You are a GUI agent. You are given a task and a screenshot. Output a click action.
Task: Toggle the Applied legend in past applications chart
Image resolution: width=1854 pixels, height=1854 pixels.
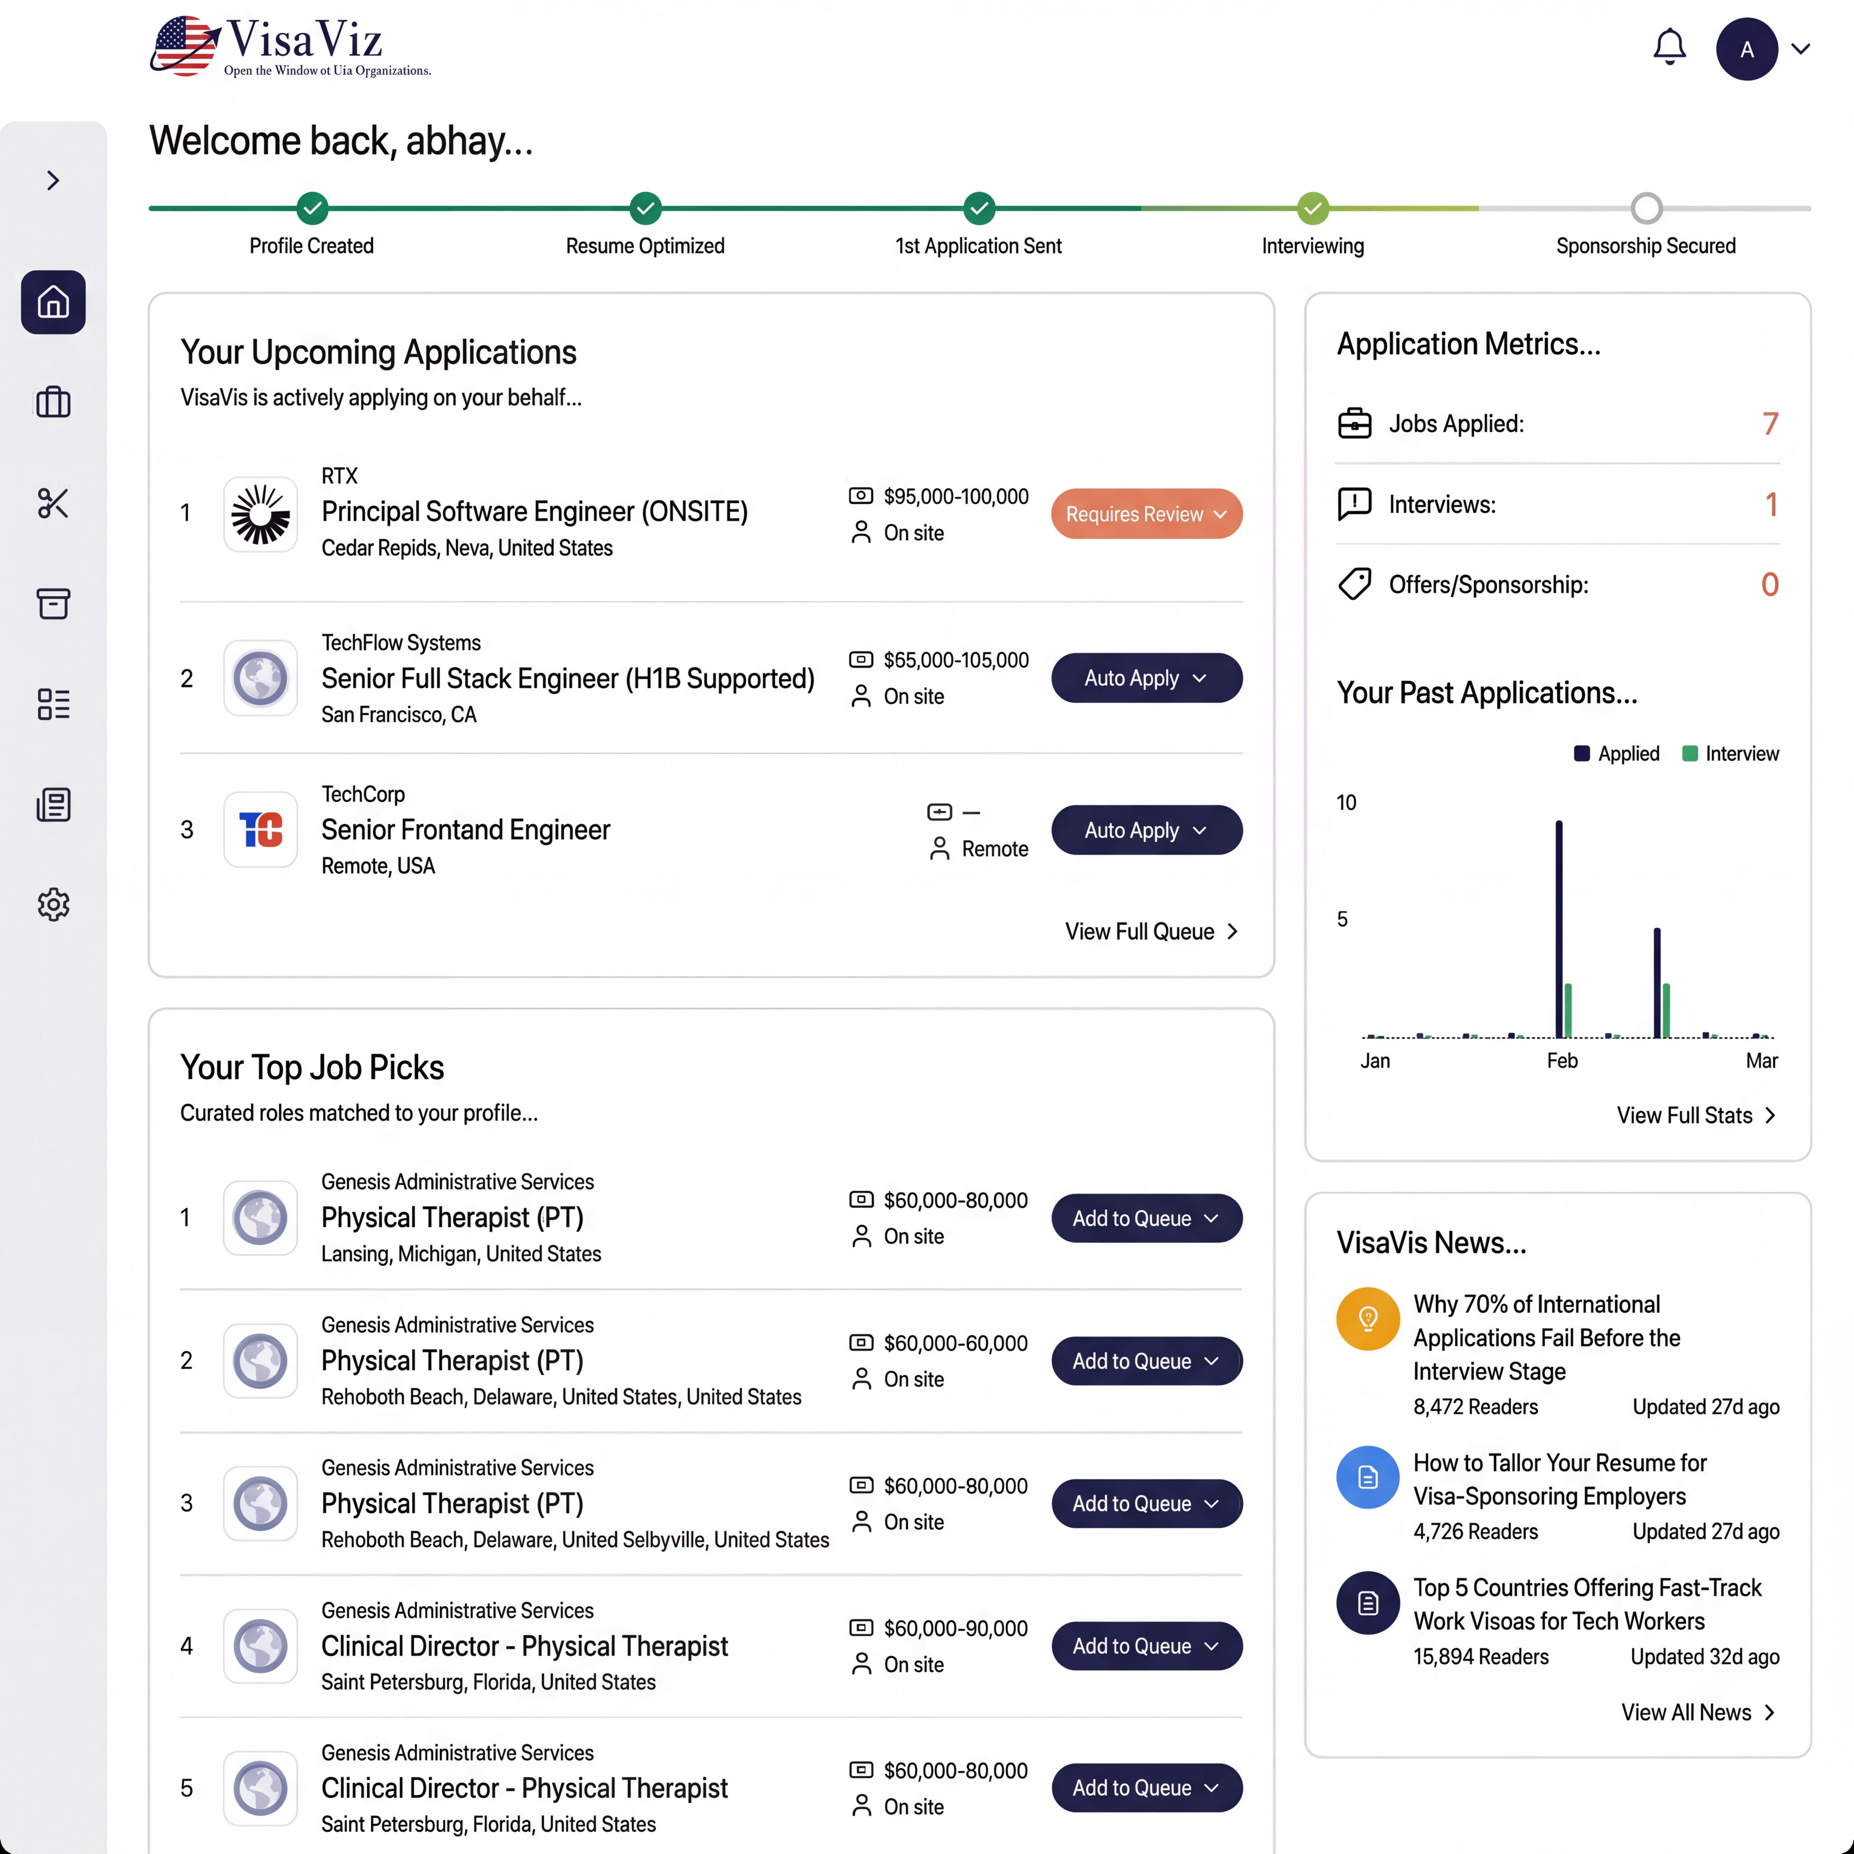1616,753
